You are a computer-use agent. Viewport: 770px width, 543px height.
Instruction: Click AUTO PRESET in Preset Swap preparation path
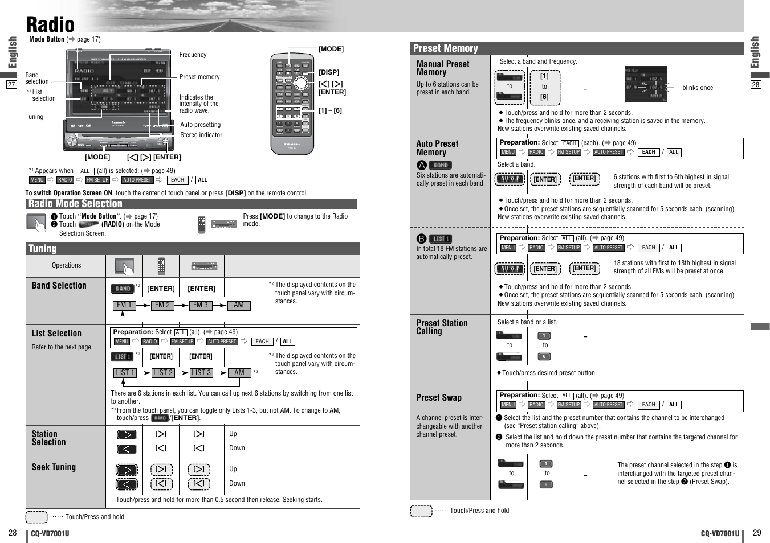[608, 405]
